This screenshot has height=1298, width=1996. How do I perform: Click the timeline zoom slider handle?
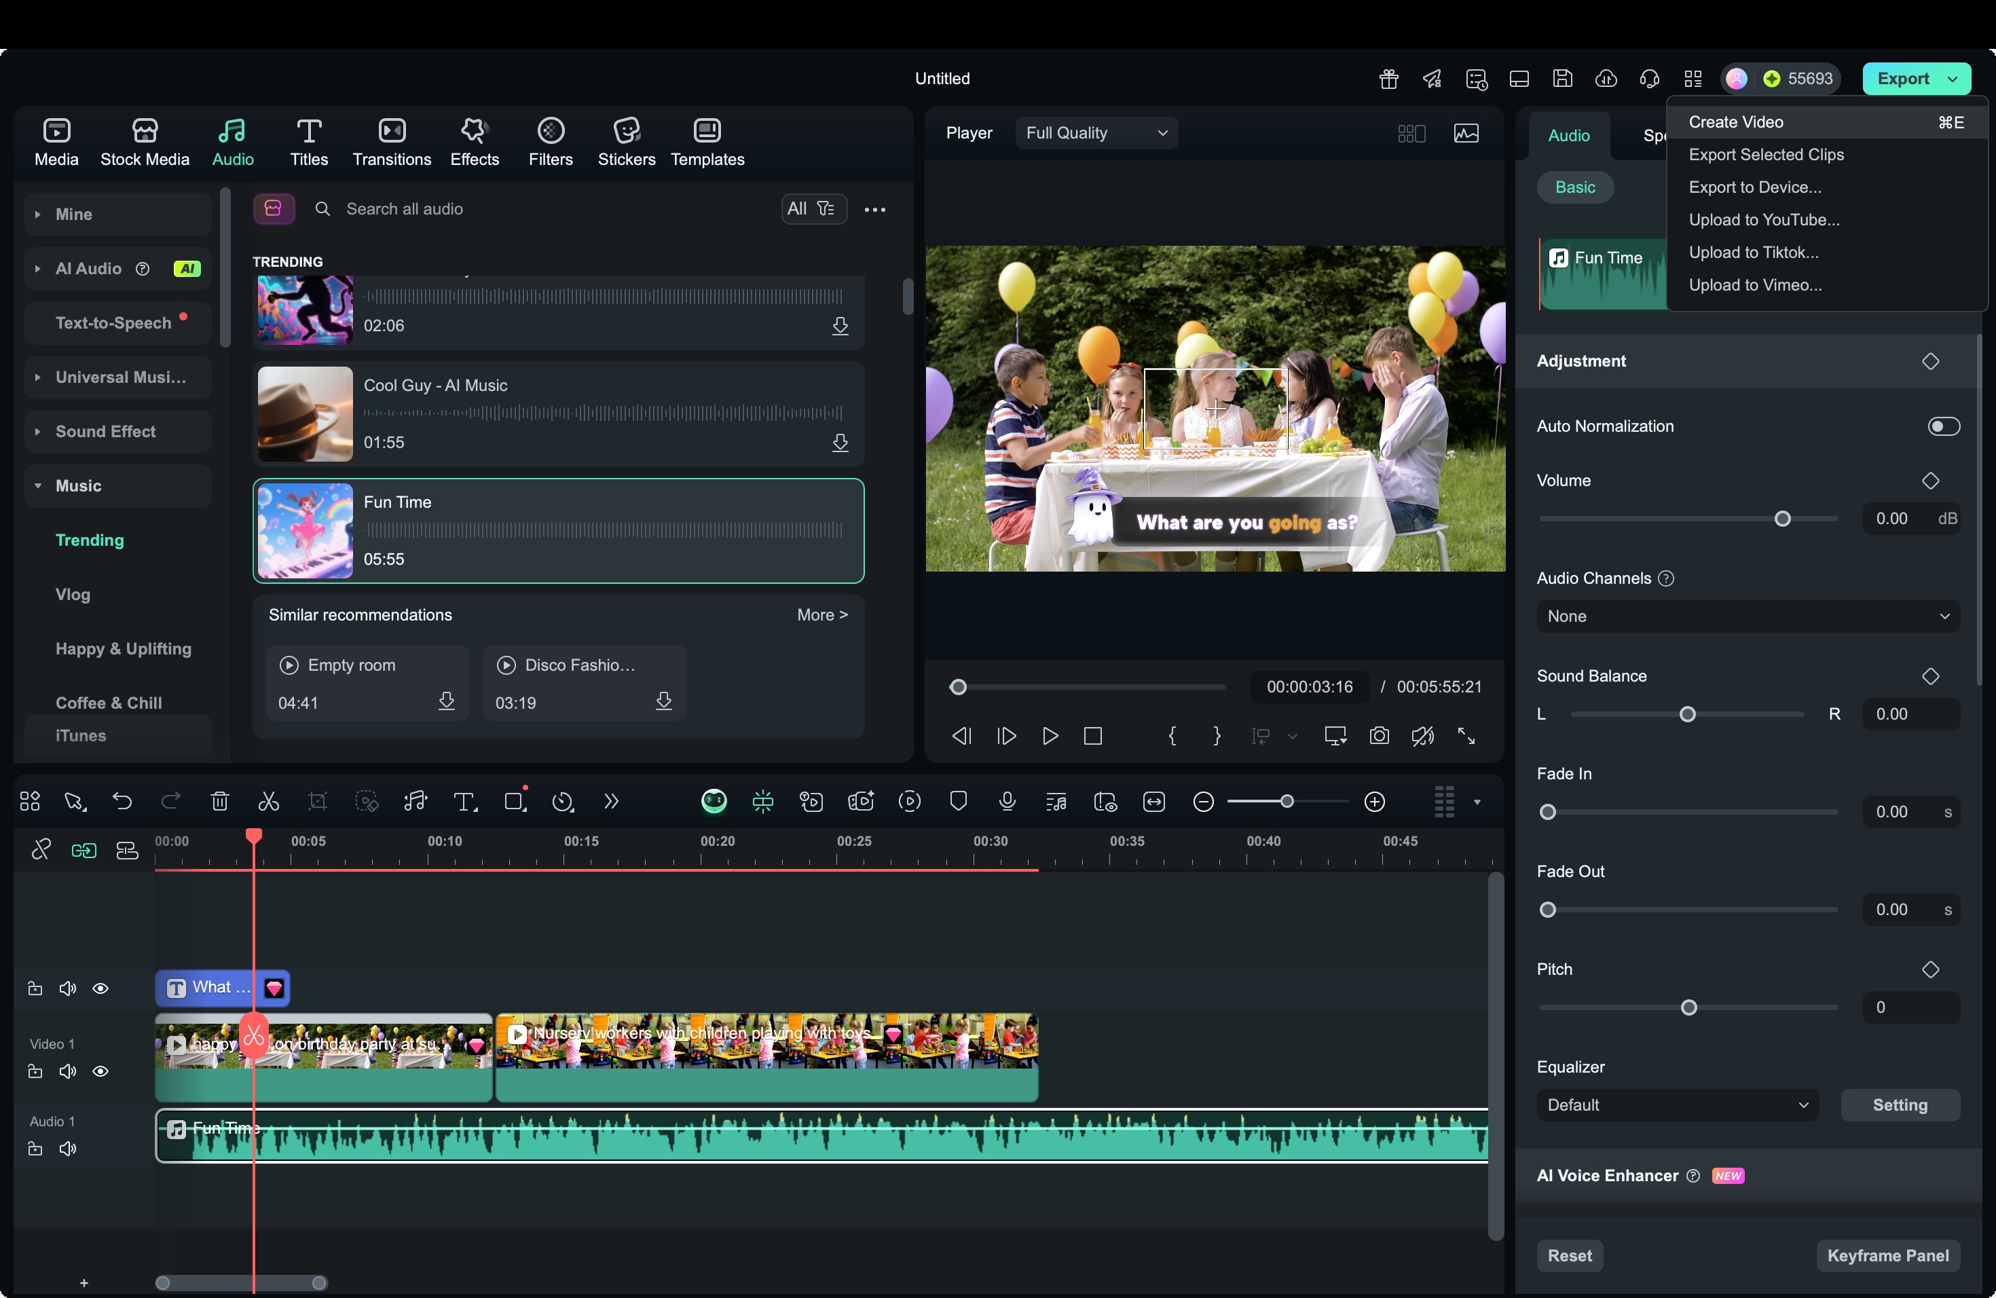click(x=1287, y=802)
